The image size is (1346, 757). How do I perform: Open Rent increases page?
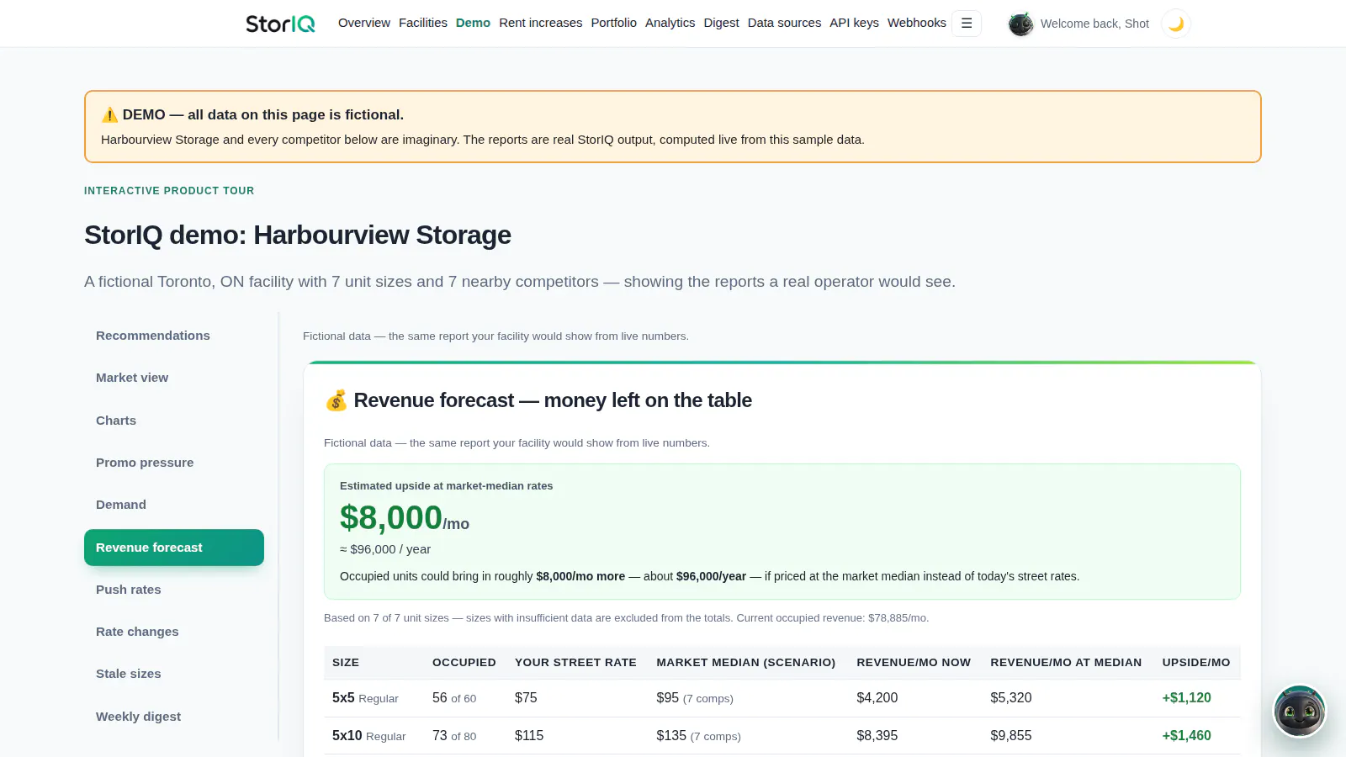click(x=540, y=23)
